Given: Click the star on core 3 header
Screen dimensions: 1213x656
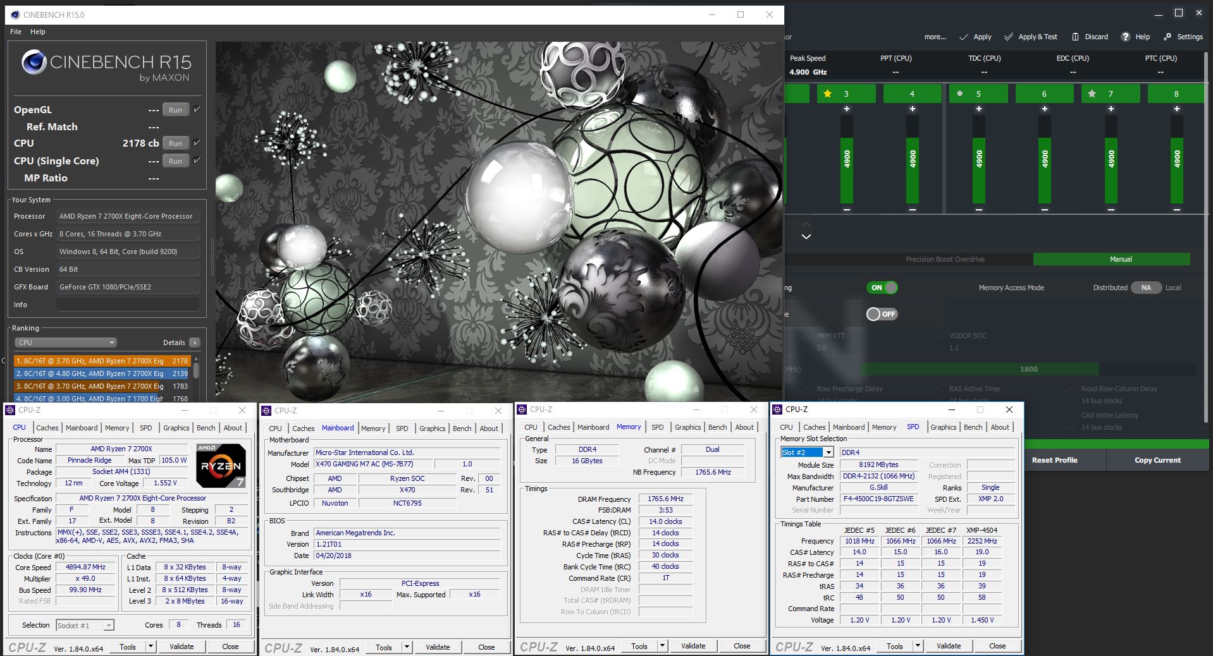Looking at the screenshot, I should pyautogui.click(x=827, y=94).
